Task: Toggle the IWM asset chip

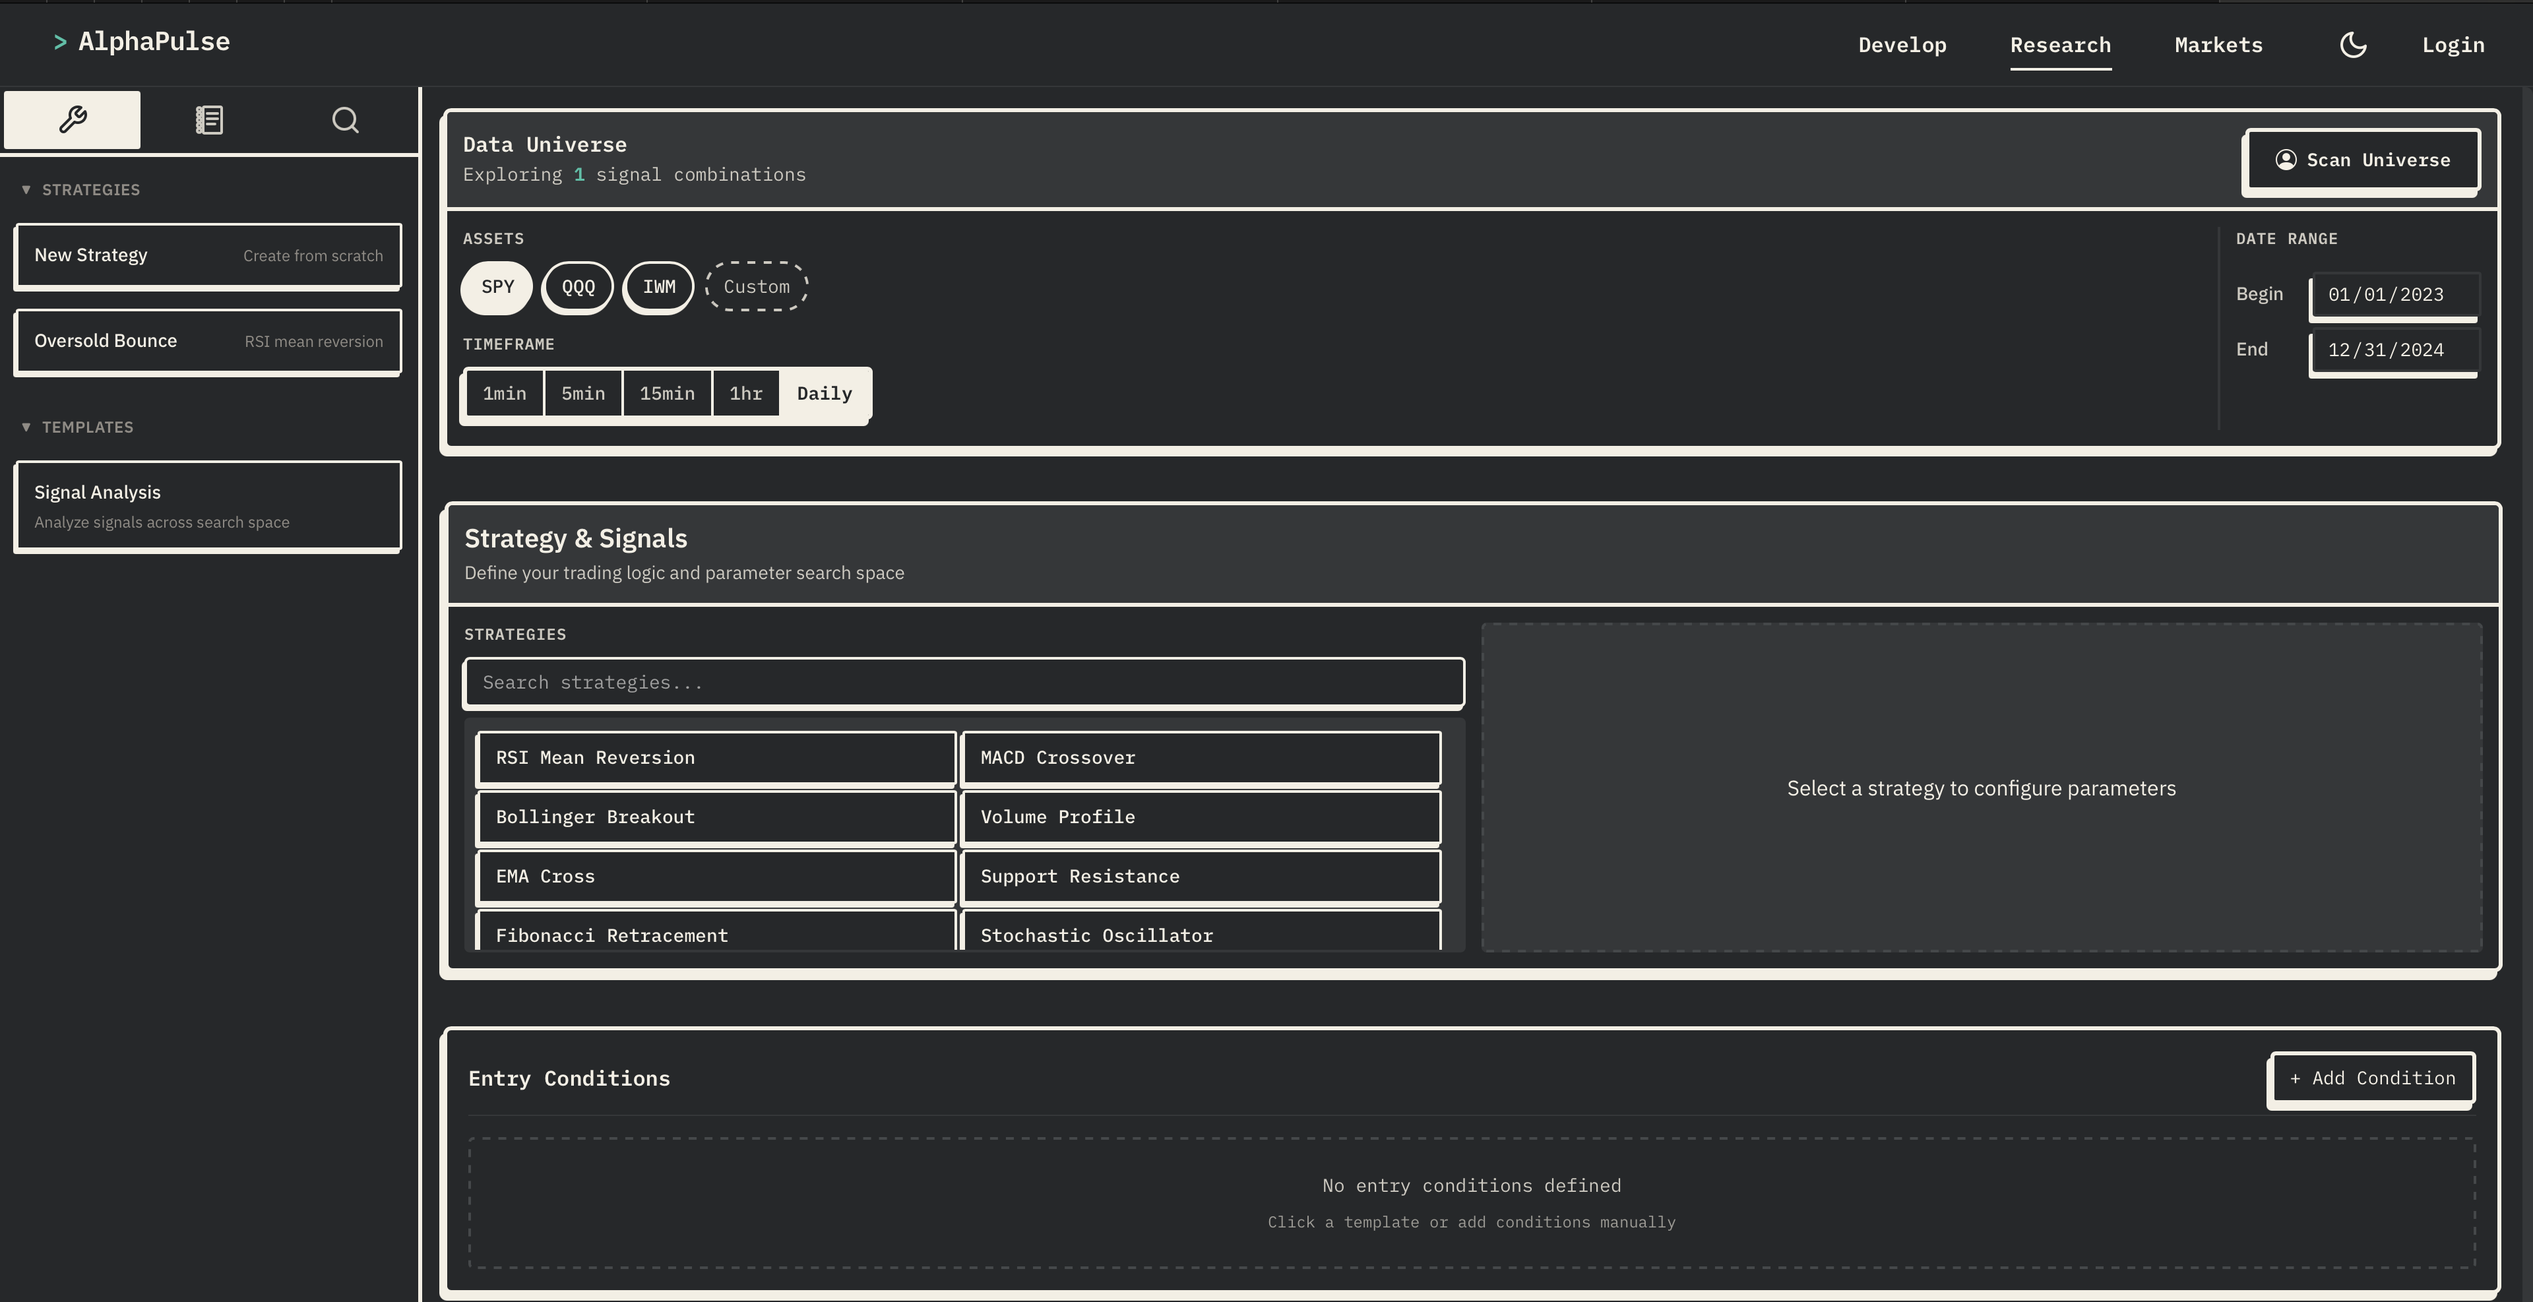Action: (x=659, y=287)
